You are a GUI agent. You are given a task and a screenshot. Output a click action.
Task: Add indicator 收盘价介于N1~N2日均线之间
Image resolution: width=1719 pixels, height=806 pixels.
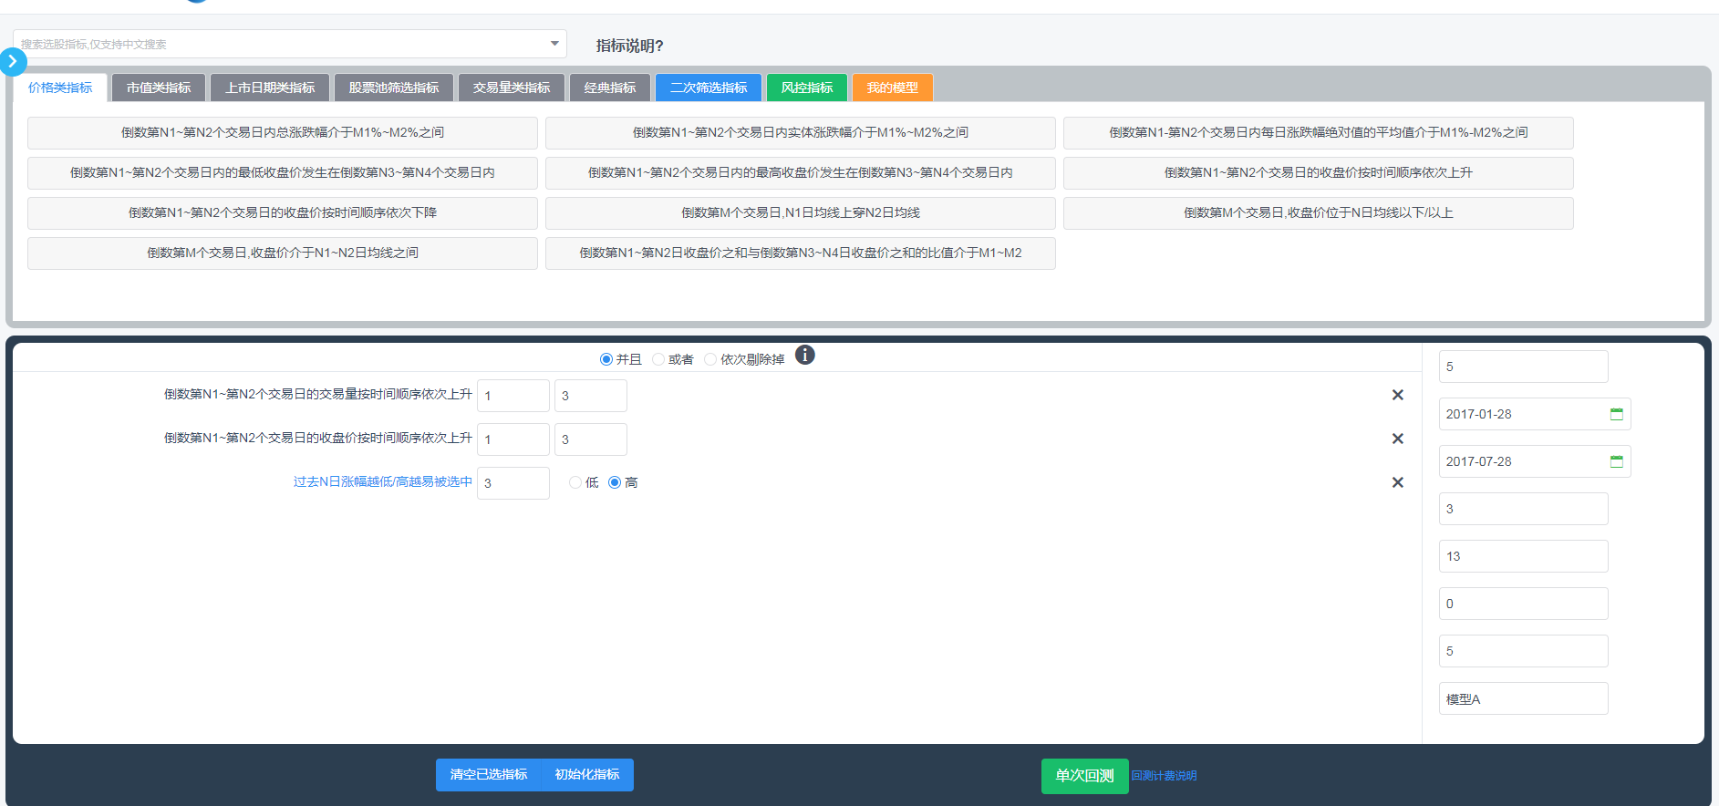click(x=283, y=253)
